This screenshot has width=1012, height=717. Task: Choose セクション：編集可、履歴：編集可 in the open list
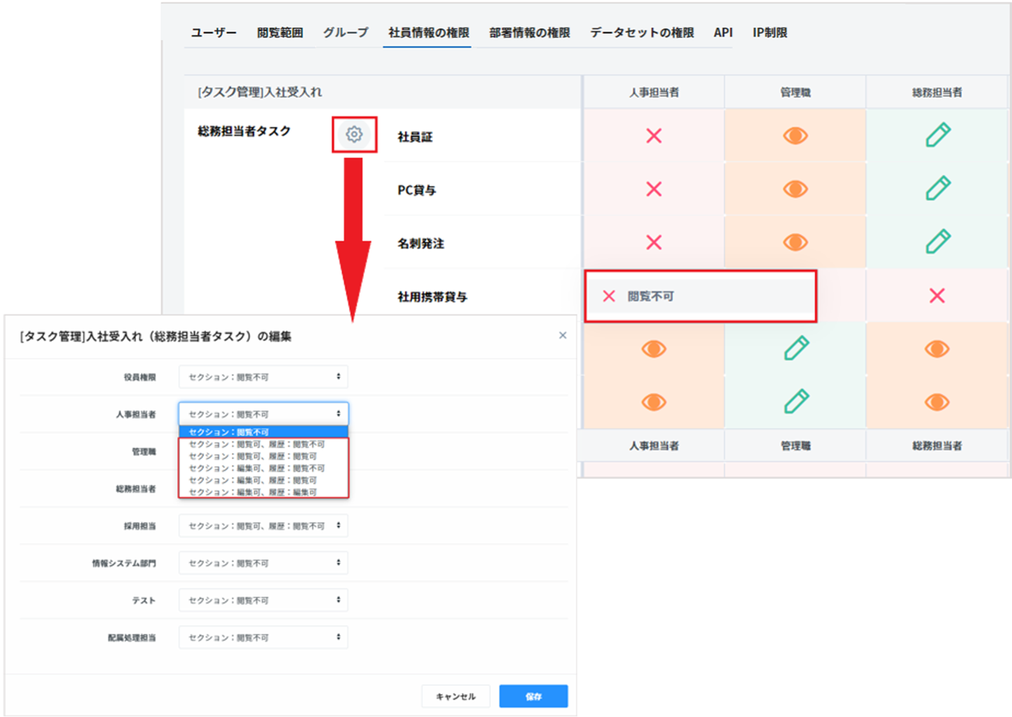tap(254, 492)
